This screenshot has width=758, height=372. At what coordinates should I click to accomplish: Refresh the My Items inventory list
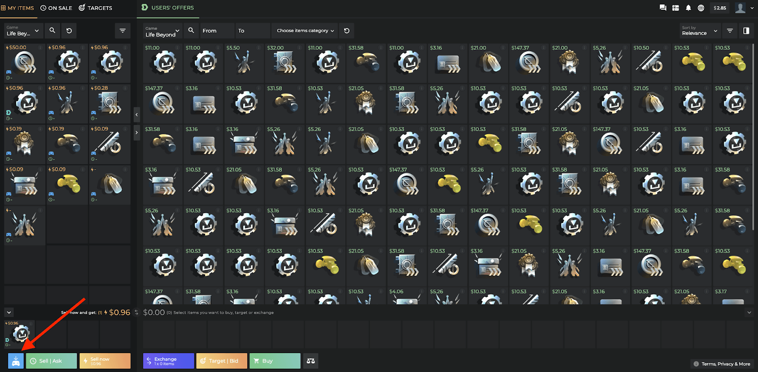click(69, 31)
